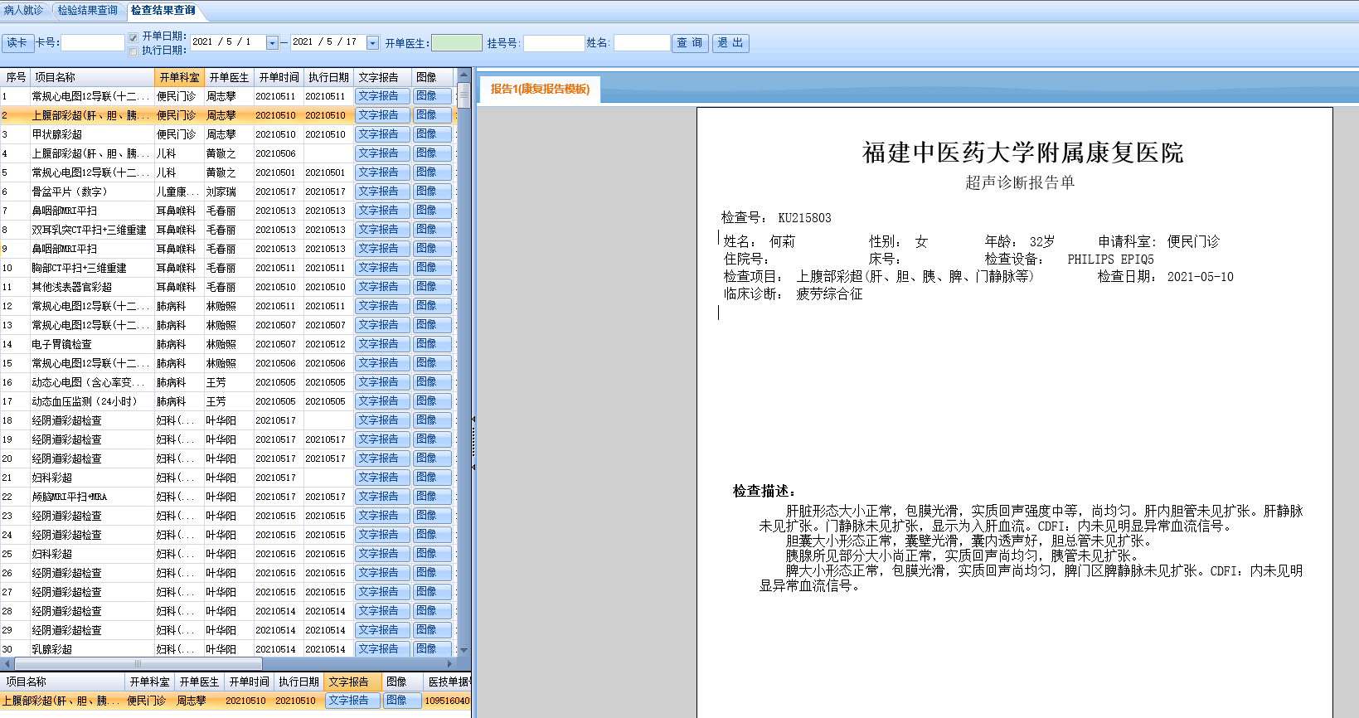The image size is (1359, 718).
Task: Click the 检查描述 heading in report
Action: point(764,491)
